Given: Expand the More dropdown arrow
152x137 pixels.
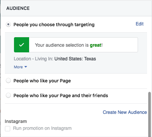Looking at the screenshot, I should pyautogui.click(x=26, y=67).
